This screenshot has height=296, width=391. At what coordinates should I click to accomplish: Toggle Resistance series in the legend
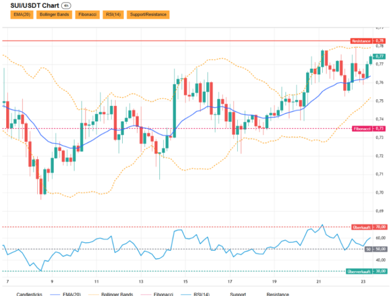277,294
